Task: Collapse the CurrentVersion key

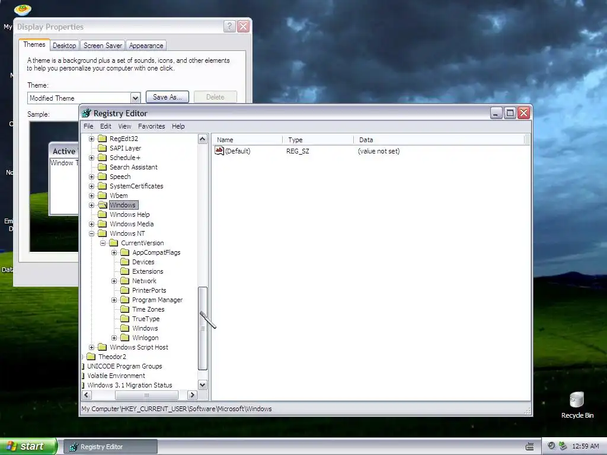Action: click(x=103, y=243)
